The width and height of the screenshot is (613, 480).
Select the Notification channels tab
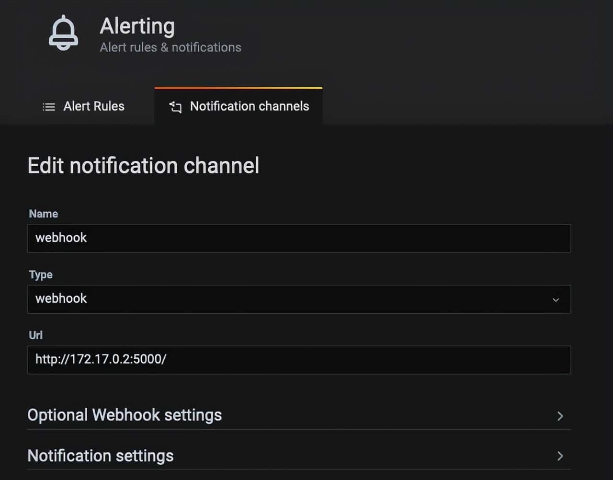pos(249,106)
